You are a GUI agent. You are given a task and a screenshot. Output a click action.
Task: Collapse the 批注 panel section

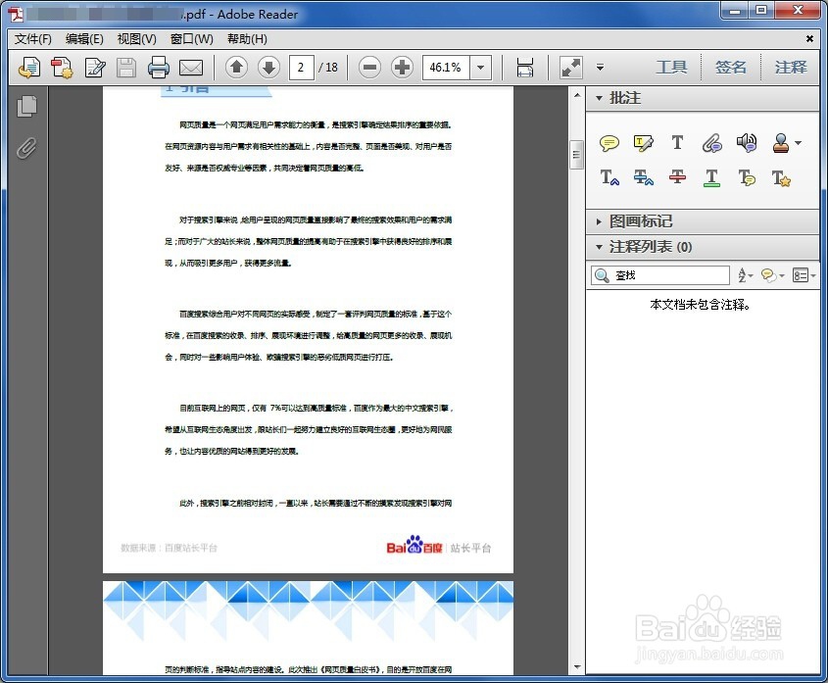[x=599, y=98]
